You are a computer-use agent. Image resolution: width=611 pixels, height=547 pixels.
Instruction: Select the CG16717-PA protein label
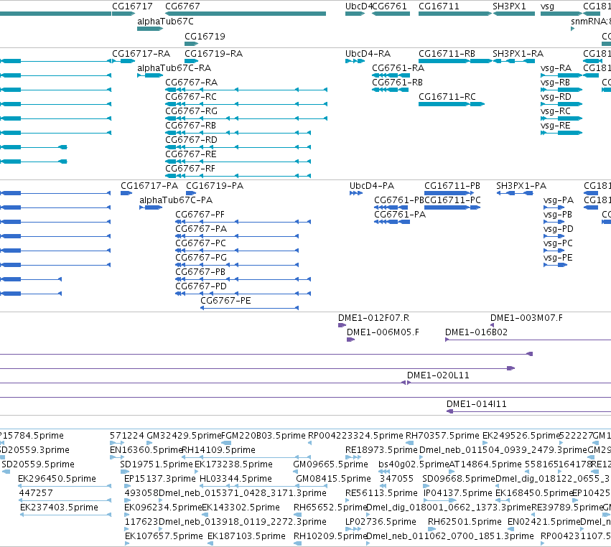(149, 186)
